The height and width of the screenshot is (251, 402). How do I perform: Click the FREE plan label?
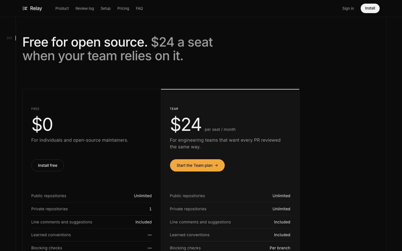point(35,109)
